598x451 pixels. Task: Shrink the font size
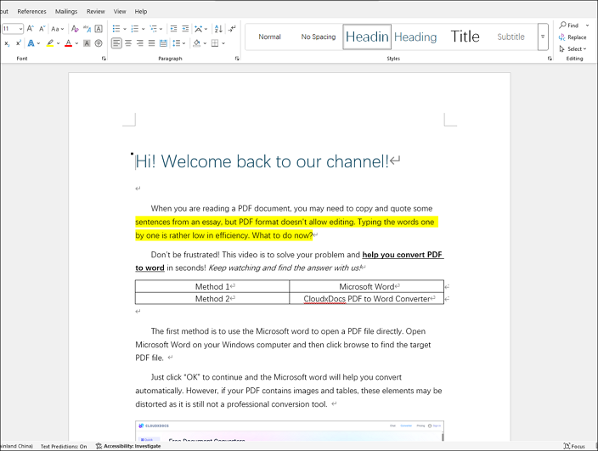(x=42, y=29)
